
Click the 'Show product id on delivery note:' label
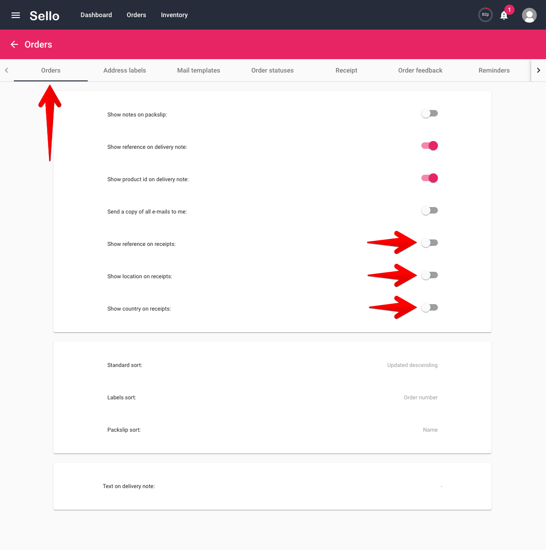pos(148,179)
